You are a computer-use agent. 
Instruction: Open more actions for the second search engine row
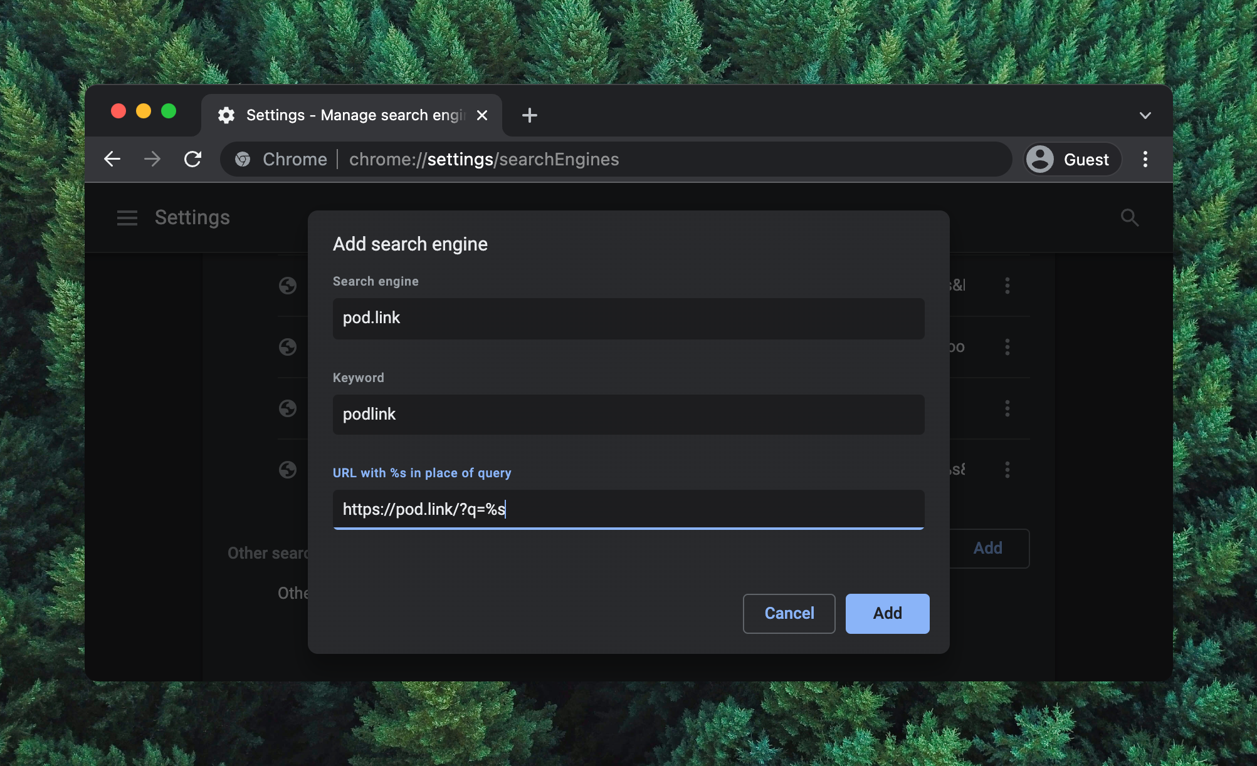coord(1007,347)
